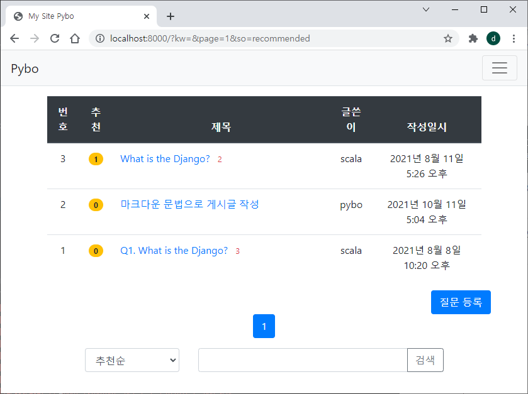
Task: Bookmark this page with the star
Action: (x=447, y=38)
